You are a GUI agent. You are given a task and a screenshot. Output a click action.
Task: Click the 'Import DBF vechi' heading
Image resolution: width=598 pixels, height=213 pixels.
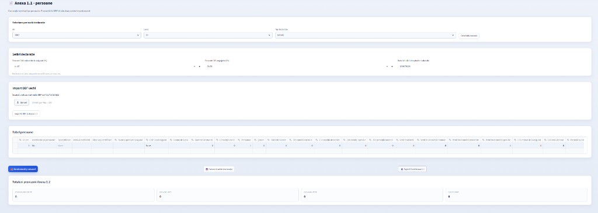(x=24, y=88)
